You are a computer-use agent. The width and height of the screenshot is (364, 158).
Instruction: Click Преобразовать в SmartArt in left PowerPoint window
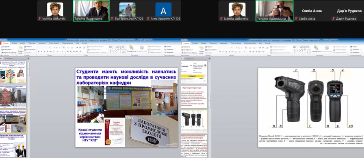(97, 52)
